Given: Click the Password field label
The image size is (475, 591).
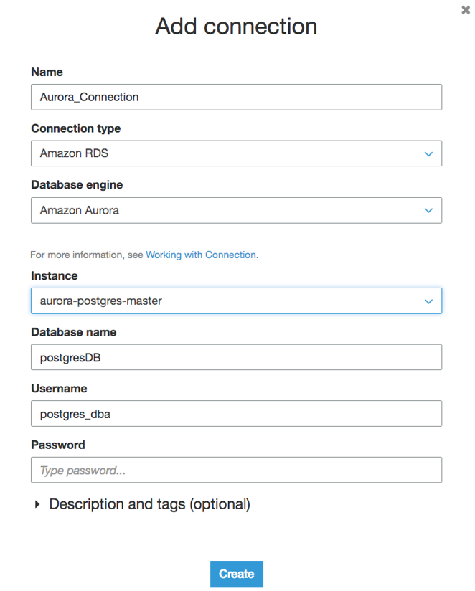Looking at the screenshot, I should pyautogui.click(x=57, y=445).
